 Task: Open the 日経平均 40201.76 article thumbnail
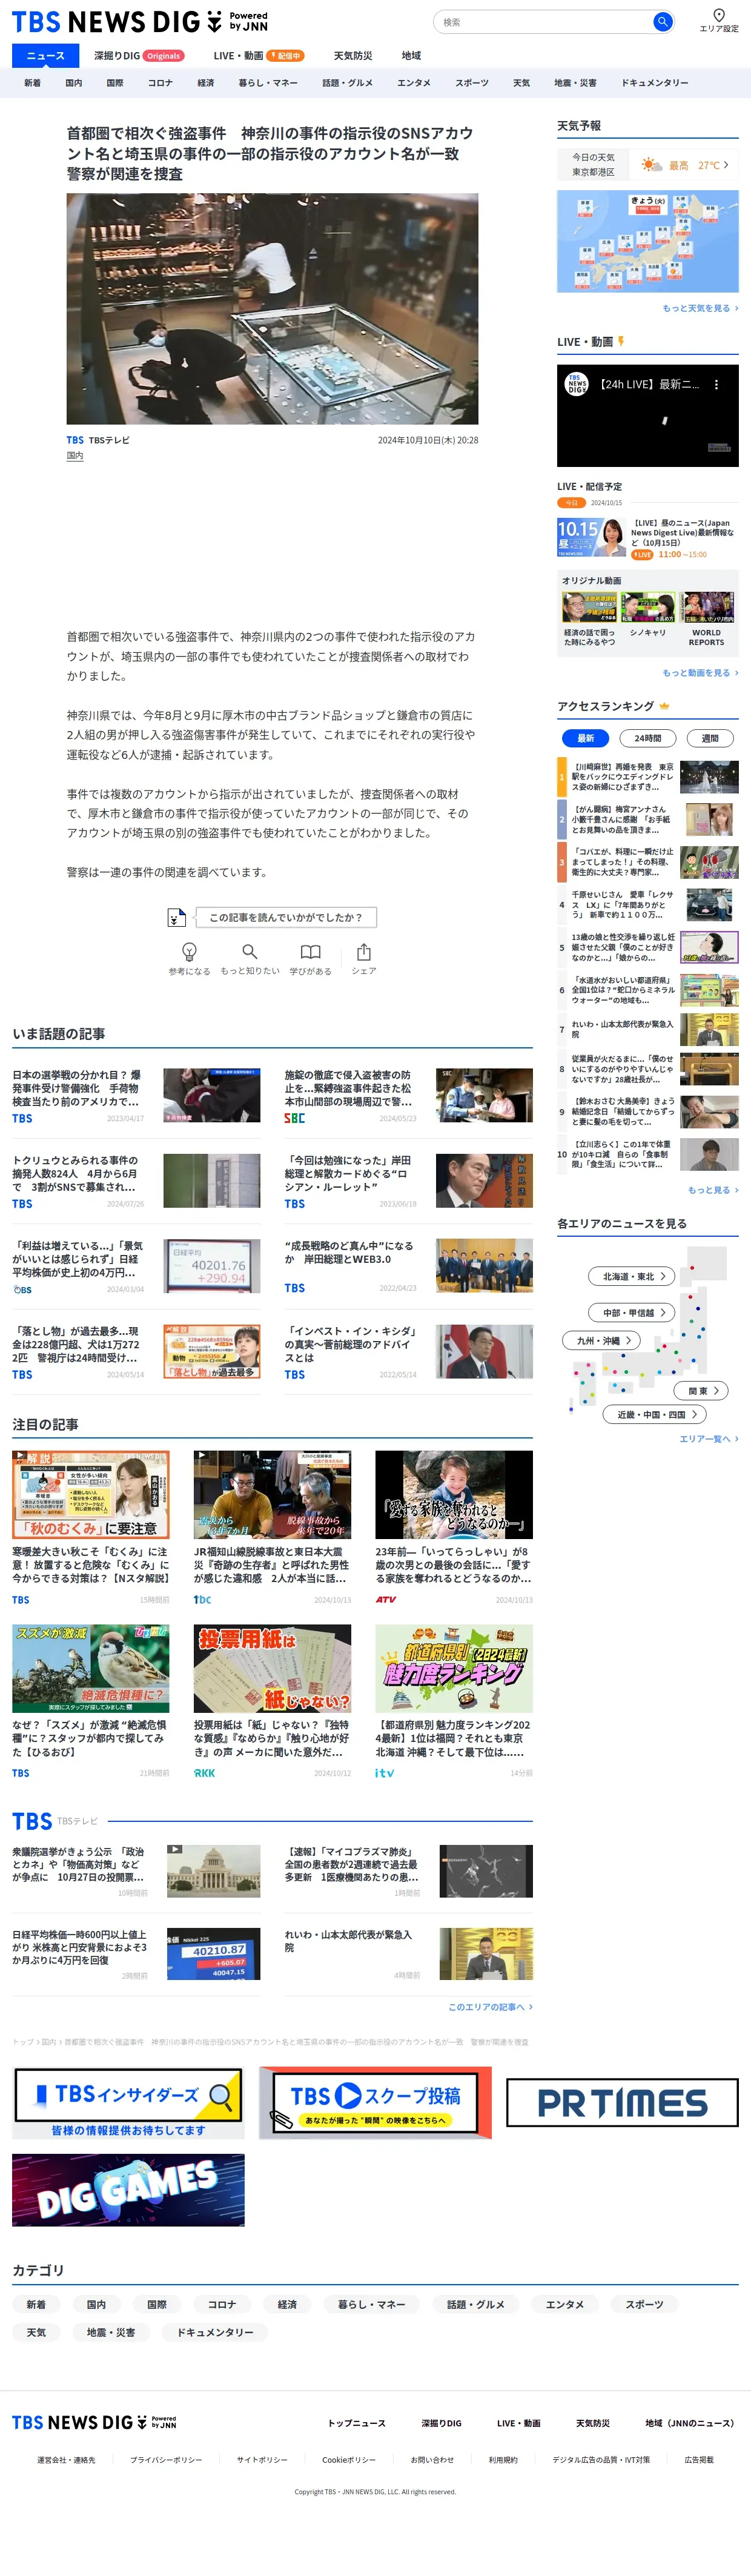click(x=212, y=1266)
